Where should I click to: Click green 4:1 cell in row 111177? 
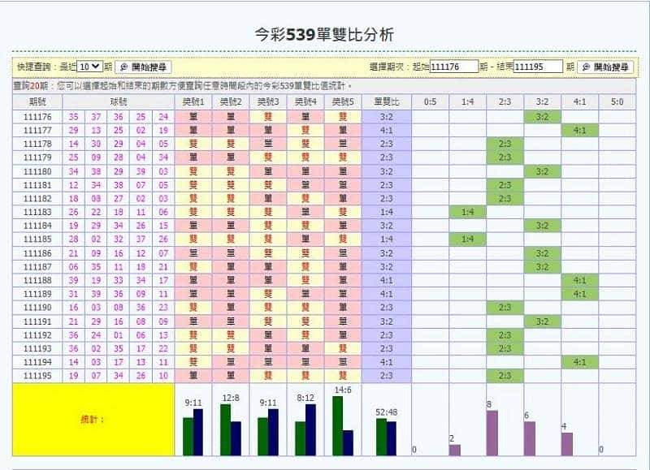[x=579, y=131]
